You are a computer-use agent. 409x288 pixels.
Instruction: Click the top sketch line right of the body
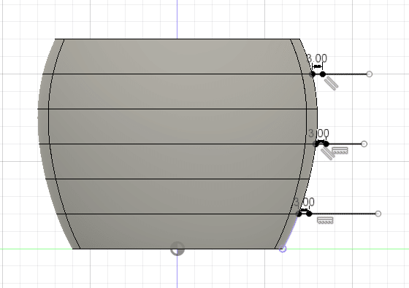click(345, 74)
